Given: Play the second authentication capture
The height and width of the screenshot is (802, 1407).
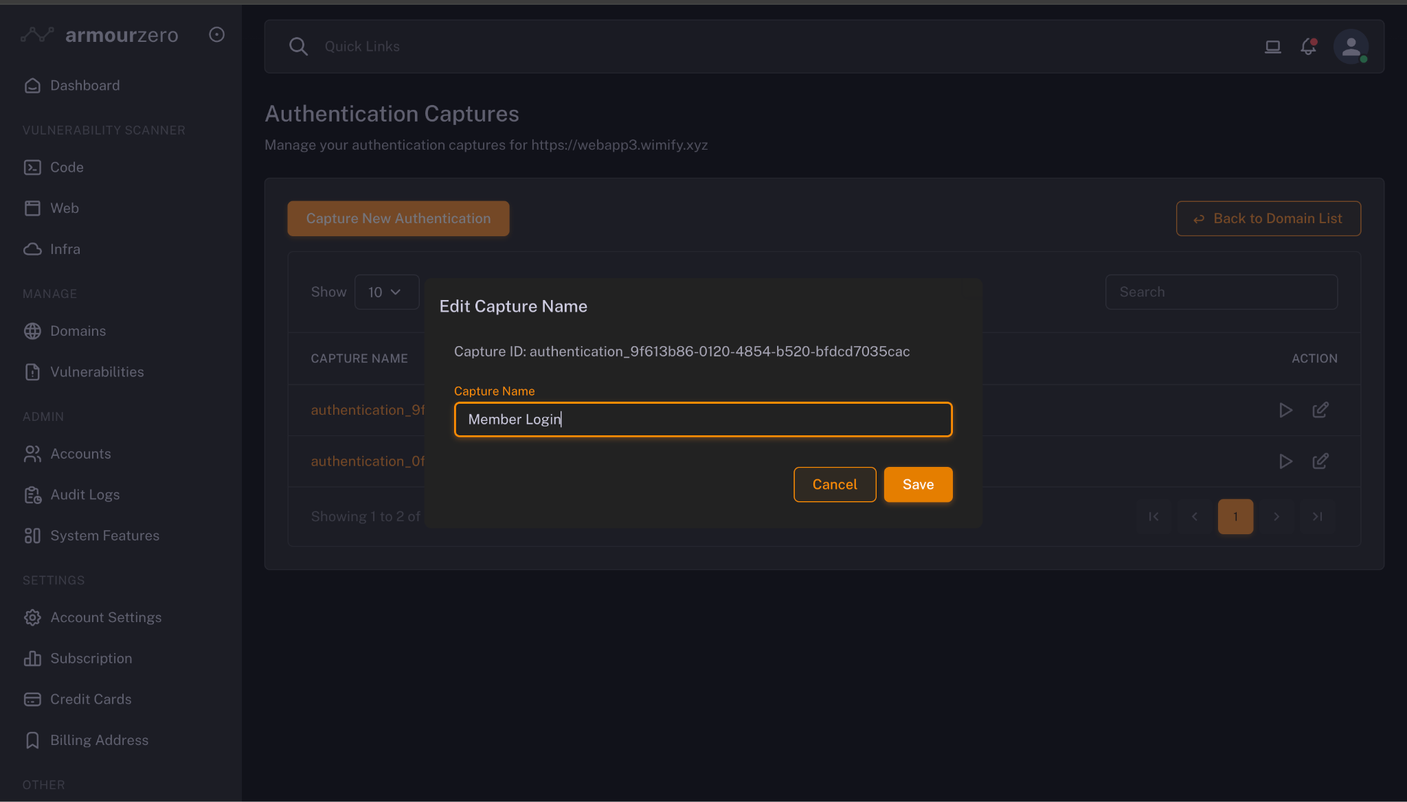Looking at the screenshot, I should tap(1285, 461).
